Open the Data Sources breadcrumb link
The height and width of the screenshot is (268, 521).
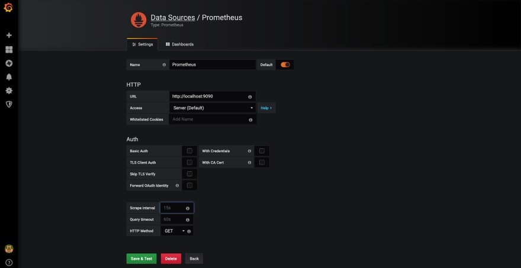coord(173,18)
